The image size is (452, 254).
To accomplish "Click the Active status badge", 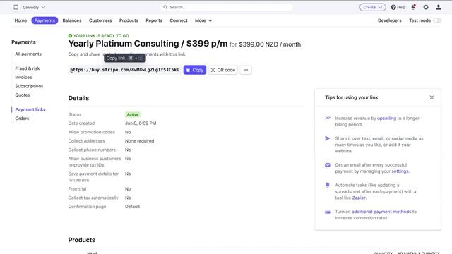I will pos(133,114).
